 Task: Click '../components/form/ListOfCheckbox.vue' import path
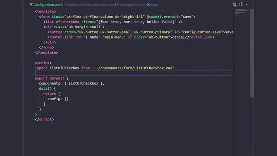(133, 68)
